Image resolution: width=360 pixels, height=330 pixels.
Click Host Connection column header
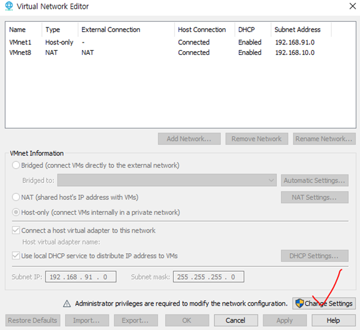point(204,29)
